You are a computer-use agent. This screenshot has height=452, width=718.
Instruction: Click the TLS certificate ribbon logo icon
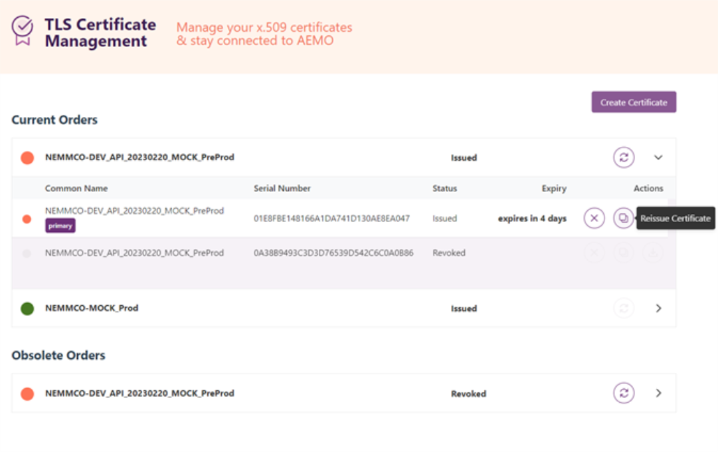click(x=23, y=31)
